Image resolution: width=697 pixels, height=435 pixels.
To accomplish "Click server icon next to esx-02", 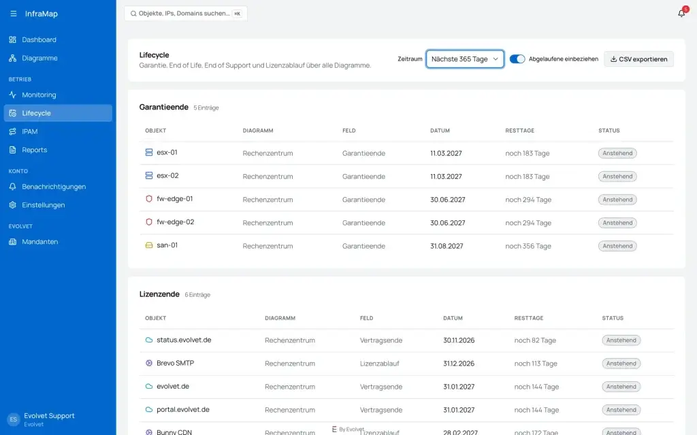I will 149,175.
